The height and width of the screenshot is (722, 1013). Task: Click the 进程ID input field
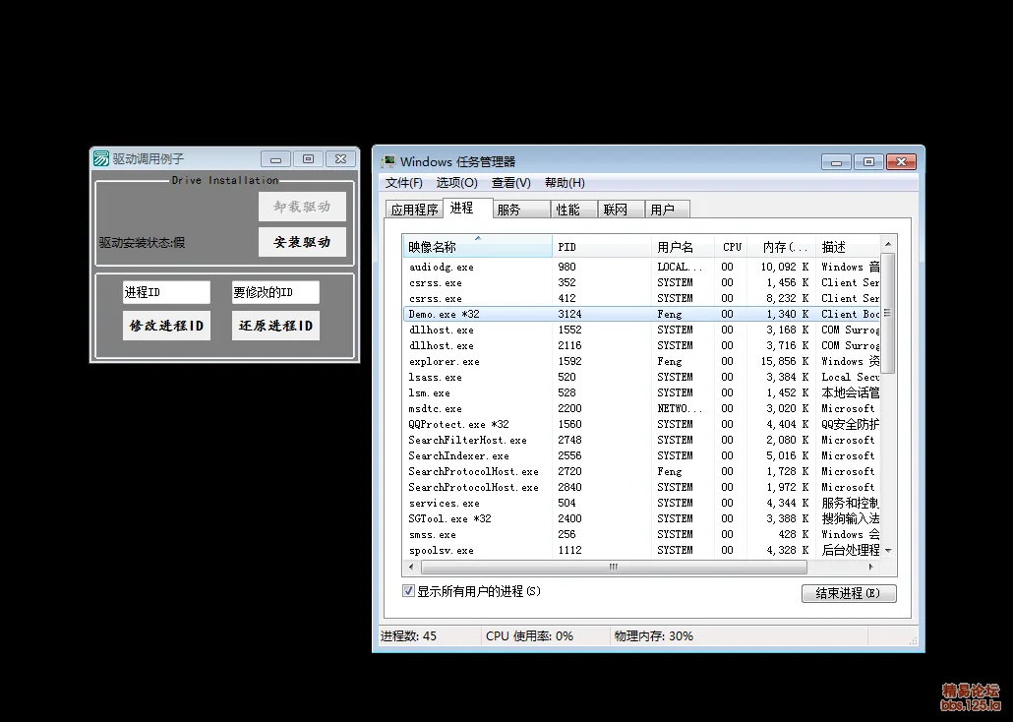(x=165, y=292)
